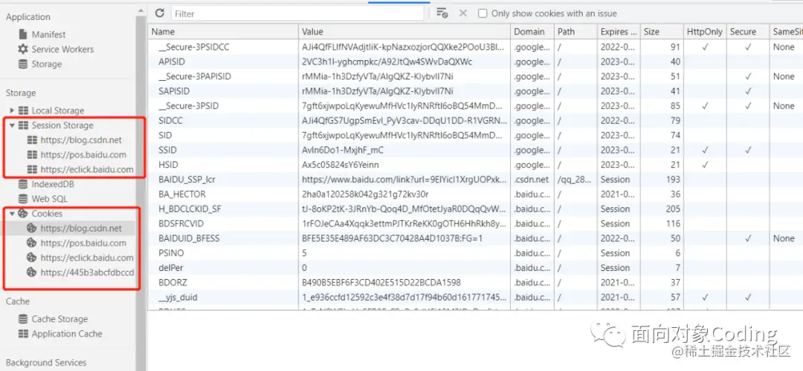This screenshot has width=803, height=371.
Task: Sort cookies by the Value column header
Action: click(404, 32)
